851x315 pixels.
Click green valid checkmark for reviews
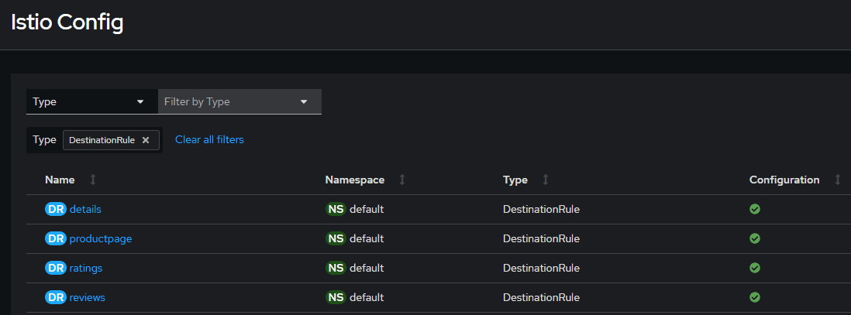coord(755,297)
